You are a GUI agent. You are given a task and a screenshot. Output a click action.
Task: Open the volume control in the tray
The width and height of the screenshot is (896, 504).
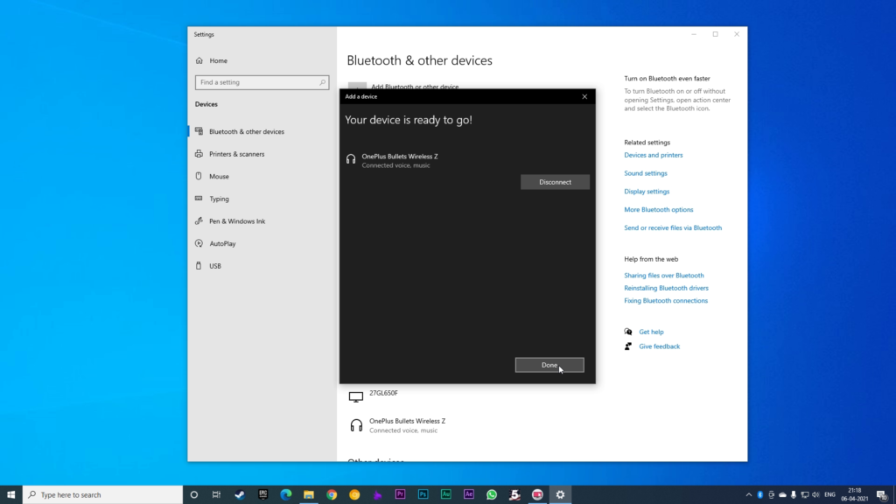click(816, 494)
